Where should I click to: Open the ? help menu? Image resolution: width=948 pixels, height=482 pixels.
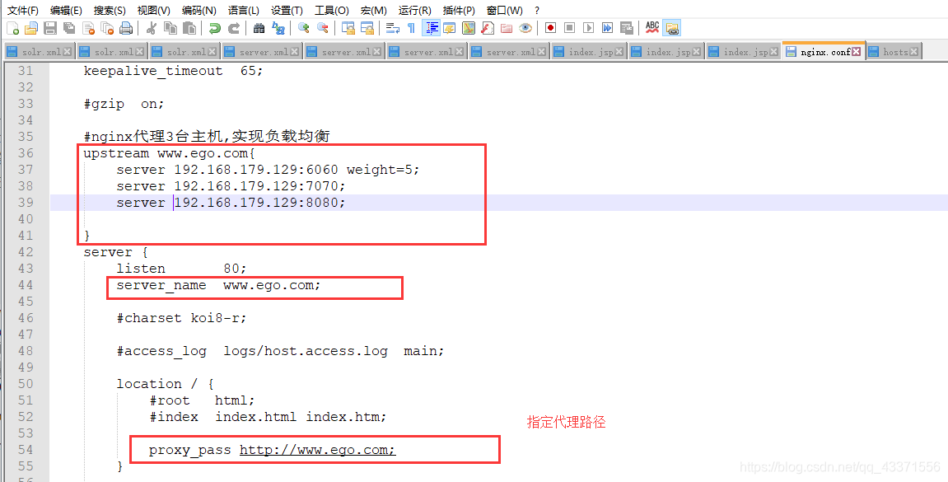(537, 10)
